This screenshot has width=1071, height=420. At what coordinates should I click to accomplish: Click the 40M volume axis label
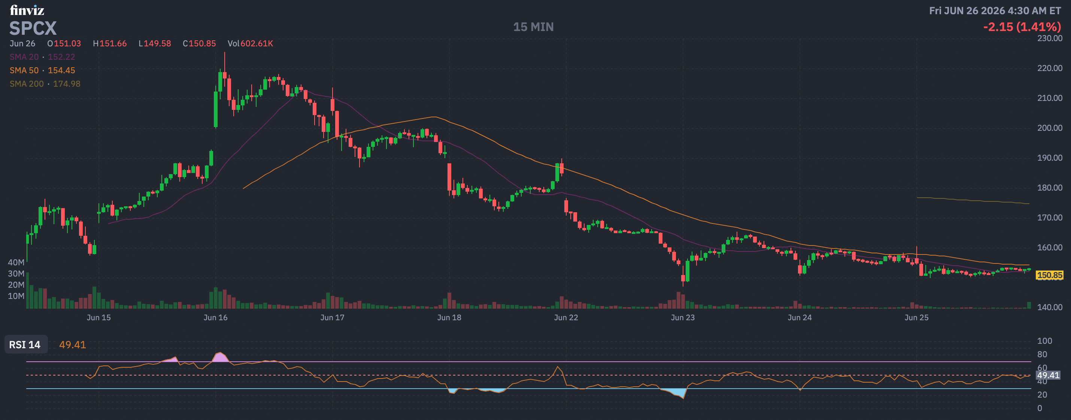coord(16,262)
